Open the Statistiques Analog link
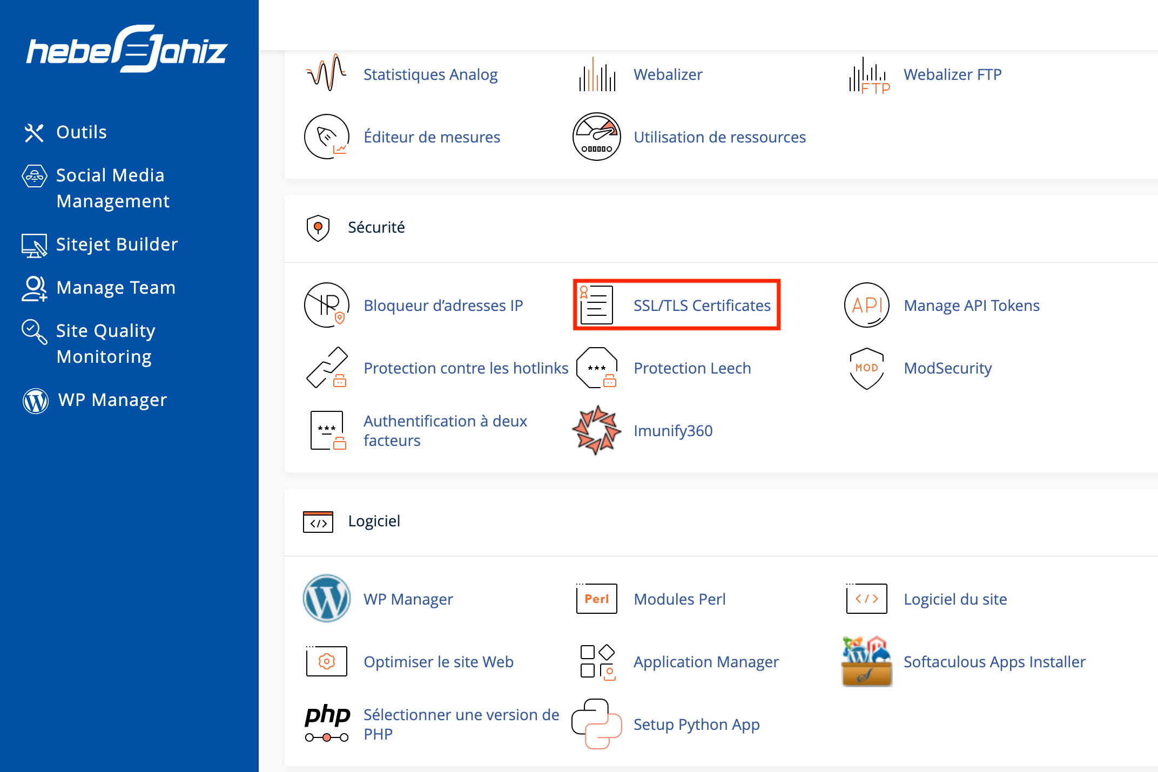This screenshot has width=1158, height=772. pos(430,74)
